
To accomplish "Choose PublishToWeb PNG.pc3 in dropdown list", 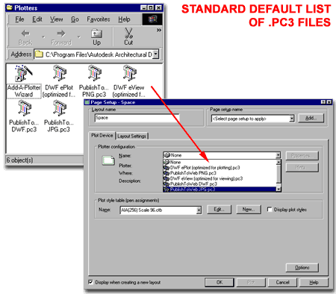I will coord(220,173).
